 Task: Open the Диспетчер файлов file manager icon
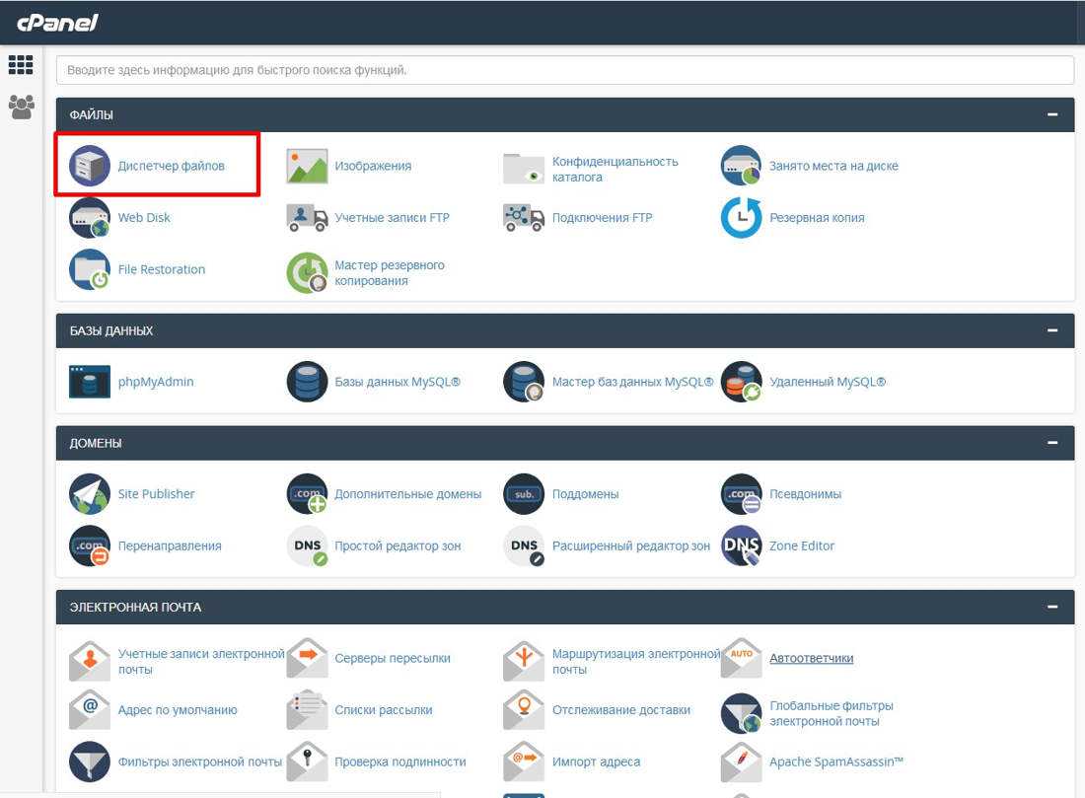click(90, 166)
